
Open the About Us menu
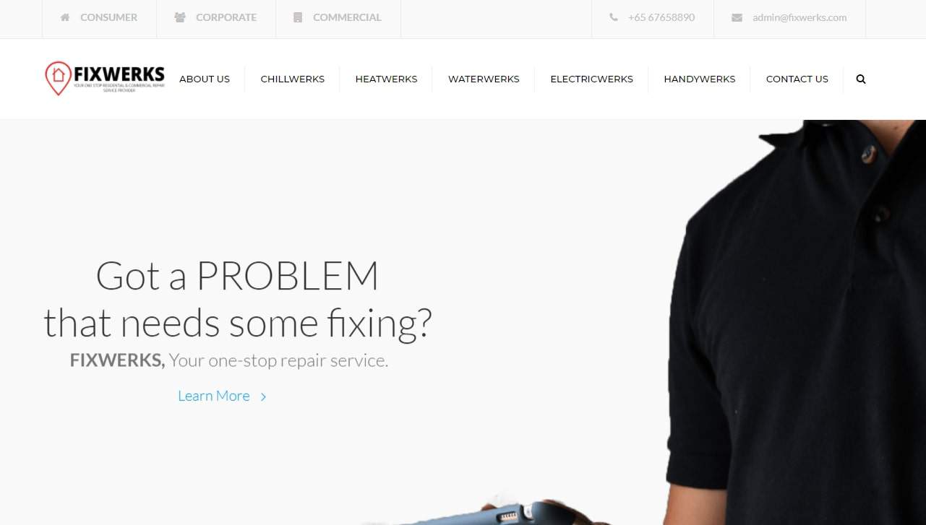205,79
